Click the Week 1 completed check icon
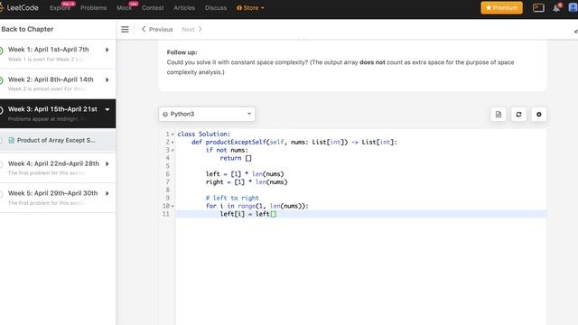This screenshot has height=325, width=578. click(x=1, y=51)
